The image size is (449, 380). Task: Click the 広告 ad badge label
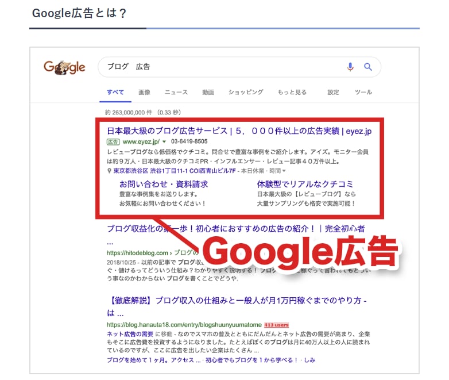click(113, 141)
